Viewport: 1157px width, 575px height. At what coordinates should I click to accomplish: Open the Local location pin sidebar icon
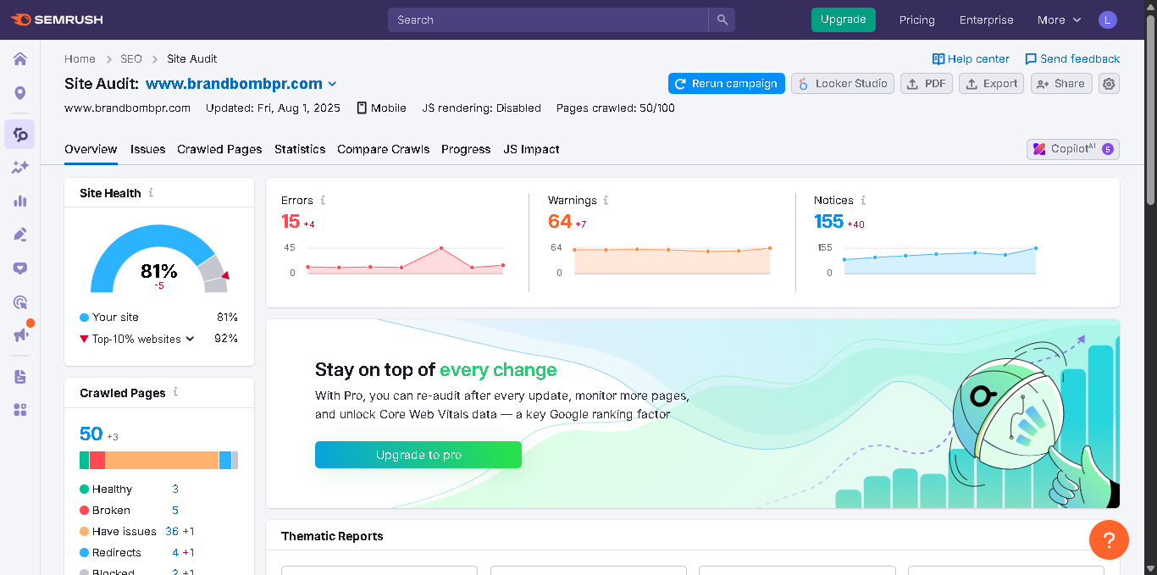click(20, 93)
